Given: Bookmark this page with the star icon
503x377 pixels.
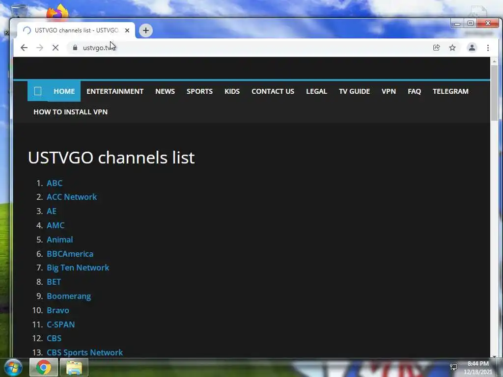Looking at the screenshot, I should pyautogui.click(x=452, y=48).
